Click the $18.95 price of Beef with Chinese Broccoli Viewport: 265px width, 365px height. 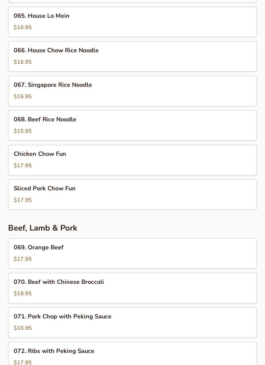(x=22, y=293)
